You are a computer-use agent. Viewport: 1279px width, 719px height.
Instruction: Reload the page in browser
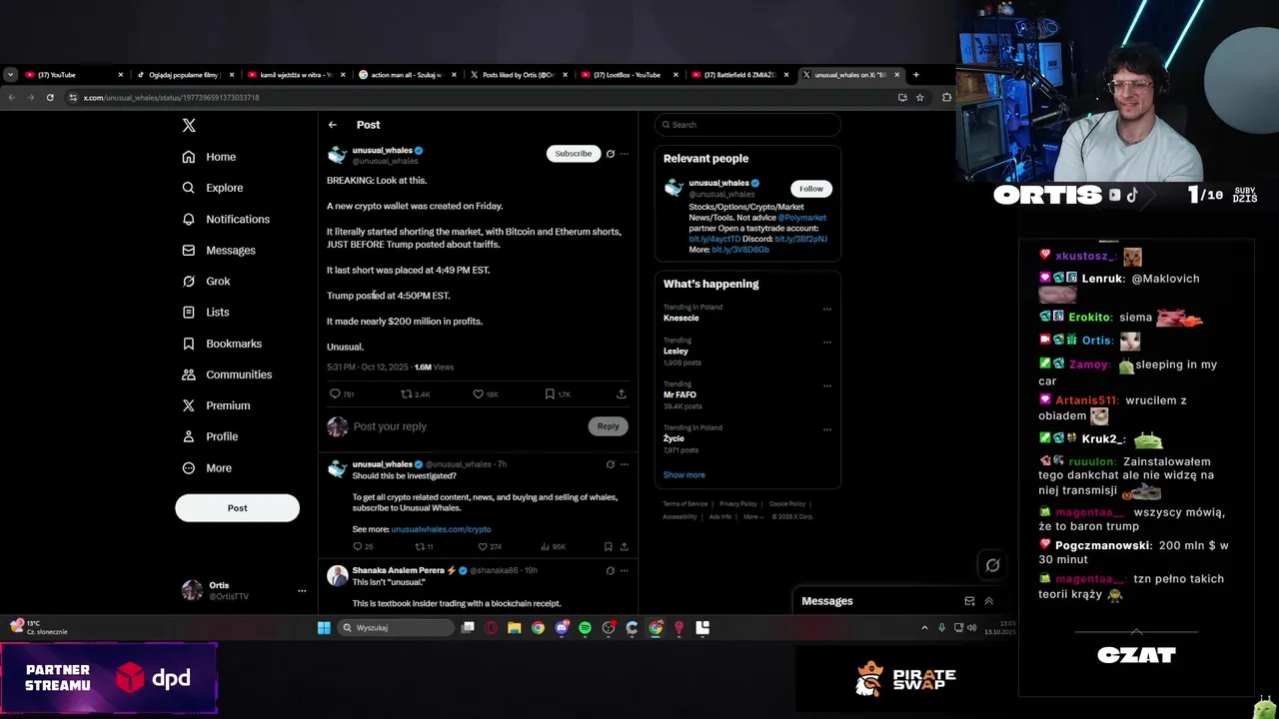point(50,97)
